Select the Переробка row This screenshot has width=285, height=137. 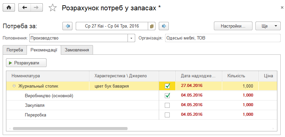pos(142,115)
